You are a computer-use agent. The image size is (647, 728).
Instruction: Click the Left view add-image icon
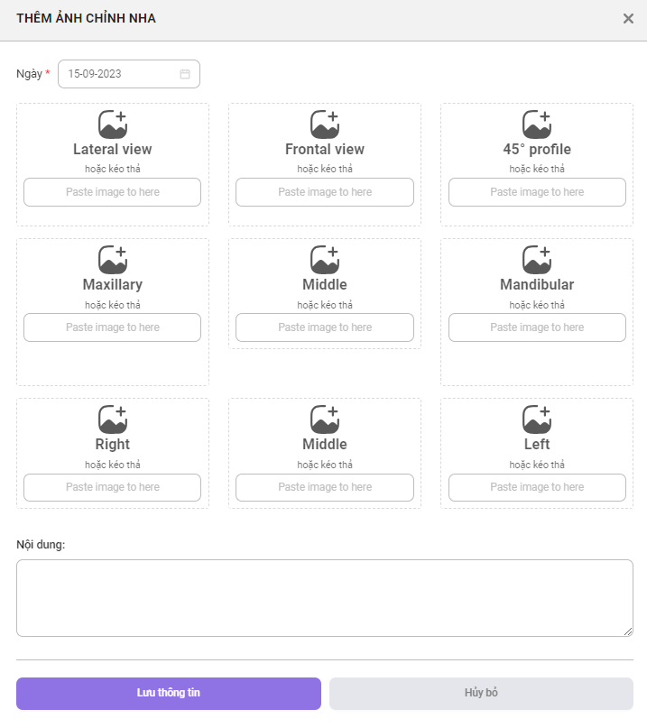pyautogui.click(x=537, y=419)
